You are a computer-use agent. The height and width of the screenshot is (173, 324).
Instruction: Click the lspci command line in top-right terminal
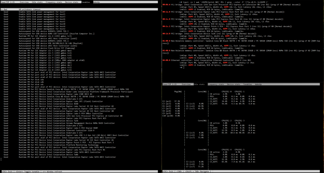coord(224,2)
